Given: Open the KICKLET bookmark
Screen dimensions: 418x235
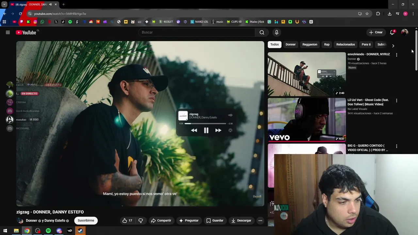Looking at the screenshot, I should (166, 22).
